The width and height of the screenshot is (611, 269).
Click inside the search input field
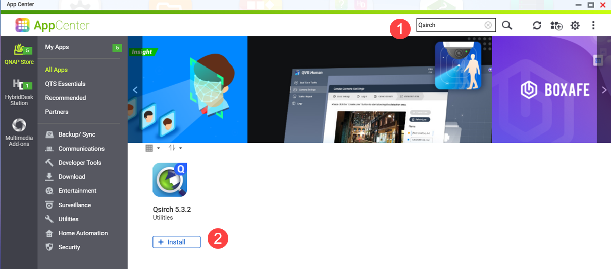(449, 25)
